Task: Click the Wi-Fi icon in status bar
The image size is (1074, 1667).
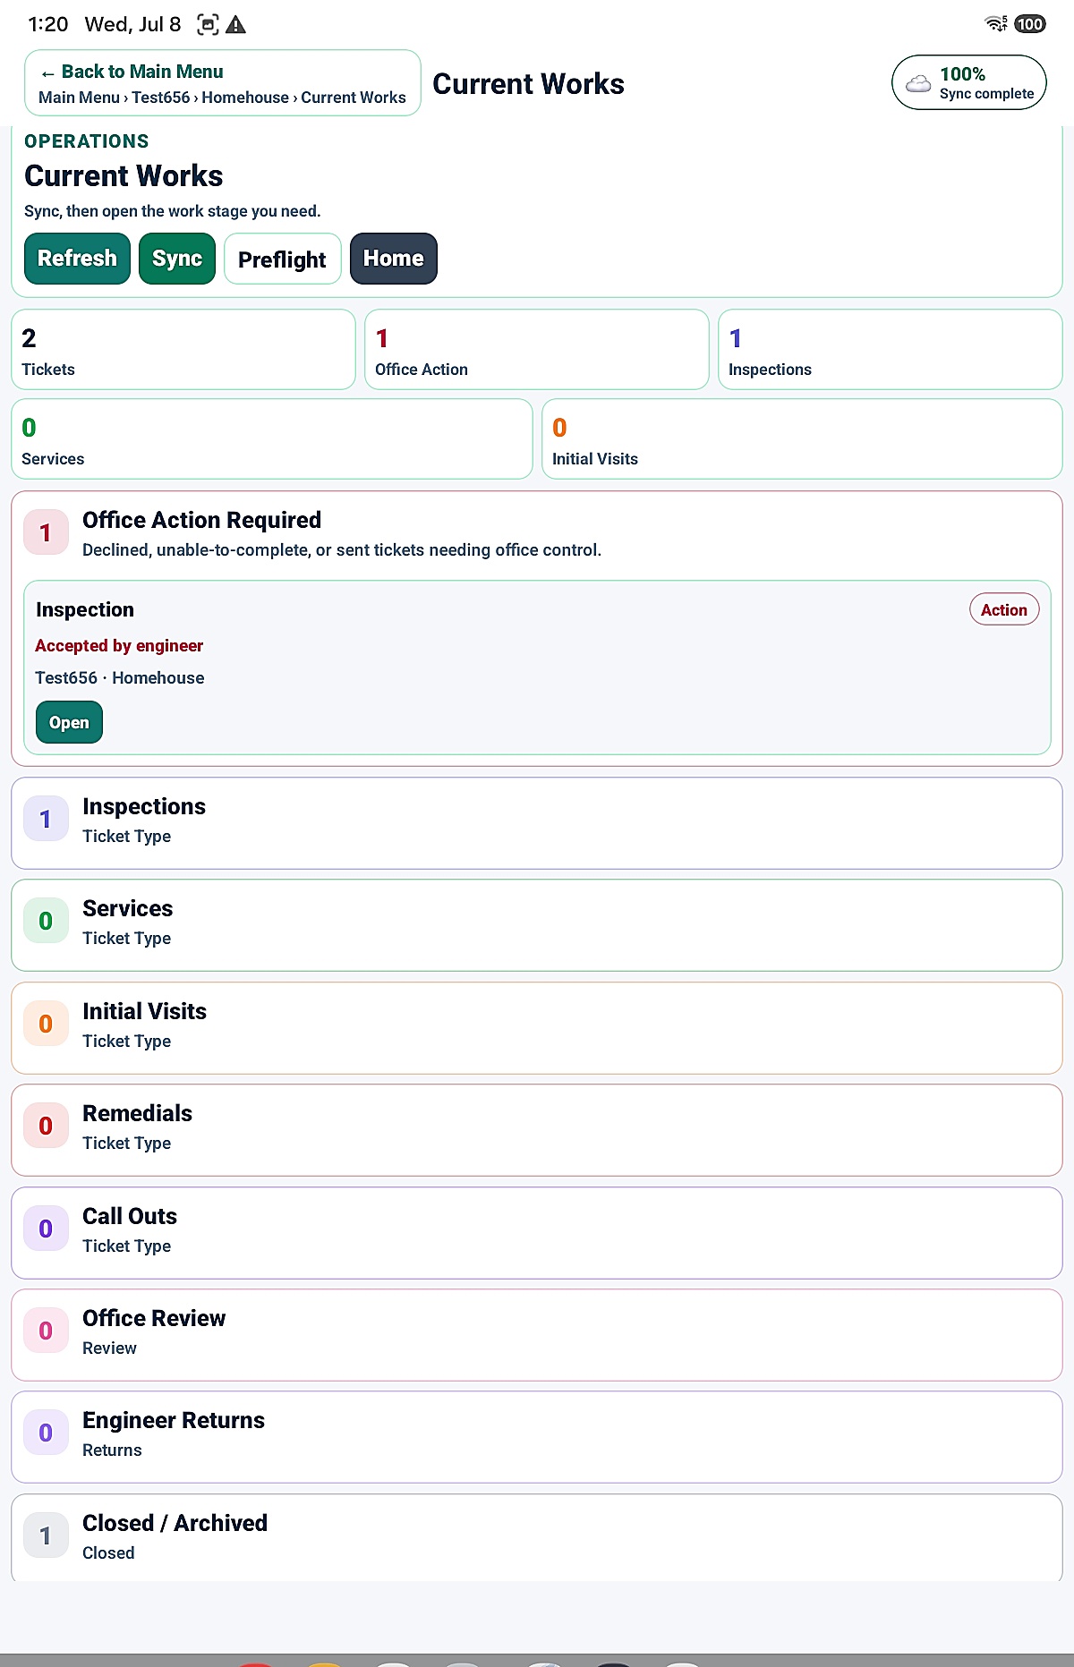Action: click(x=996, y=24)
